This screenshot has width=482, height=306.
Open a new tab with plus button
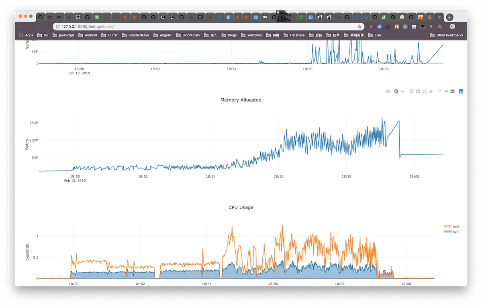tap(450, 17)
